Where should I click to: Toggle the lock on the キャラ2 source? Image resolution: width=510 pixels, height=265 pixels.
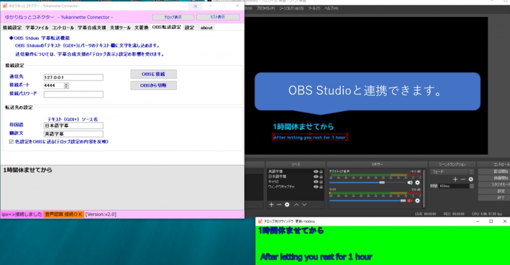[321, 181]
